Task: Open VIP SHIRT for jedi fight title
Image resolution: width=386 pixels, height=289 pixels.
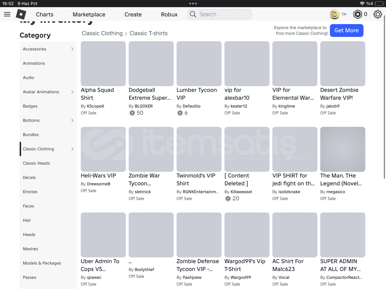Action: [x=294, y=180]
